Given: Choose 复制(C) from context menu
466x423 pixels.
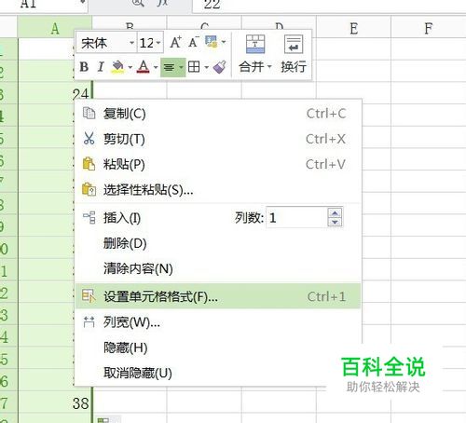Looking at the screenshot, I should (218, 114).
